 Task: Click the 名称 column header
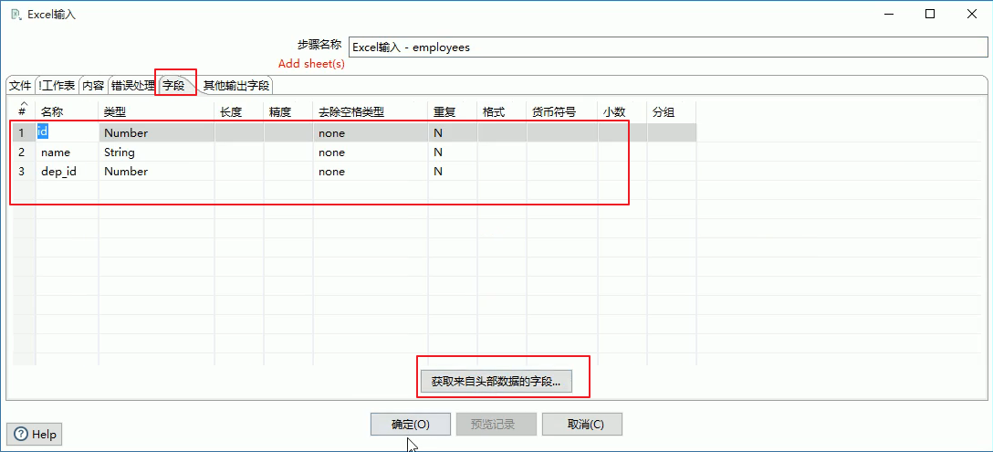tap(68, 112)
